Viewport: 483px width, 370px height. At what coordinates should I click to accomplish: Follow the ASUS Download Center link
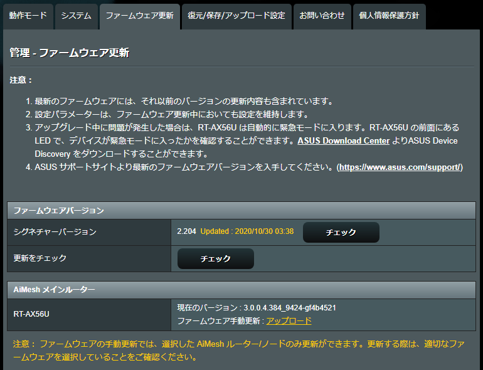tap(343, 140)
